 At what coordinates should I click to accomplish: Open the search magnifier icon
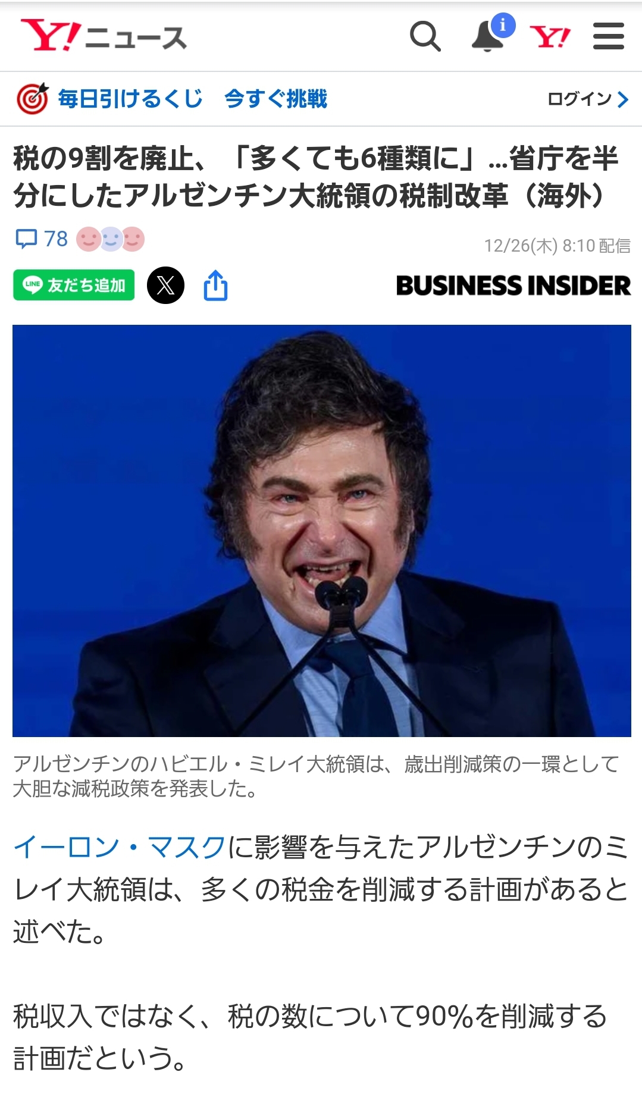[x=425, y=36]
